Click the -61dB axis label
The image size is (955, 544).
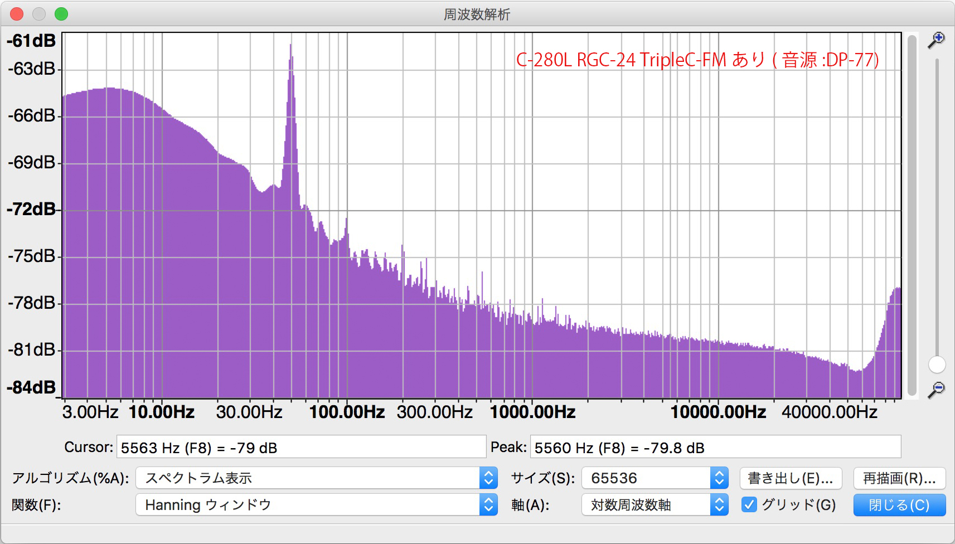[x=31, y=41]
